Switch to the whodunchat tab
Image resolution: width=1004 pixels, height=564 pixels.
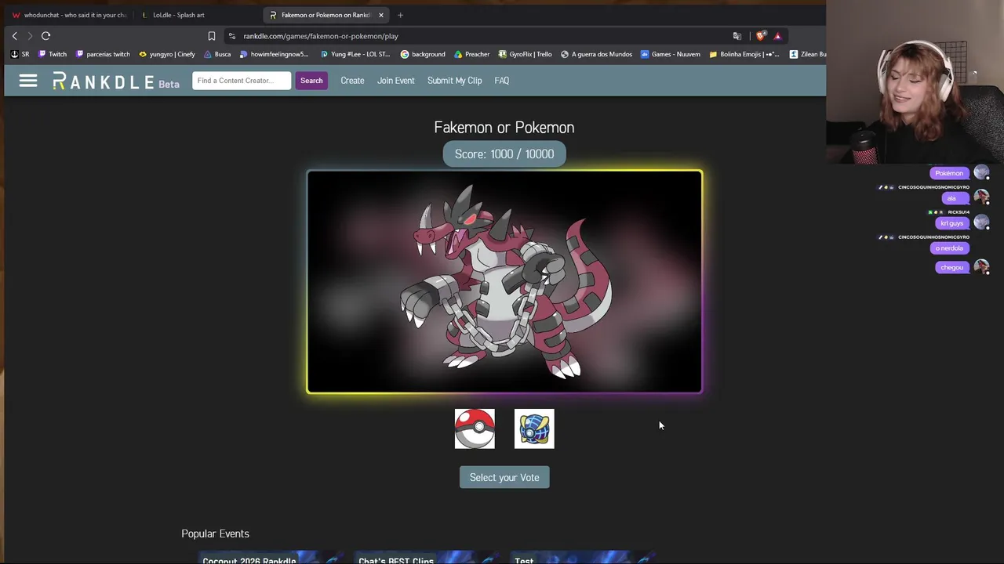69,15
